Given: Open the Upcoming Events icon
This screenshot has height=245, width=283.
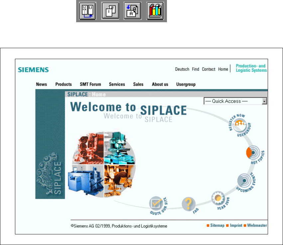Looking at the screenshot, I should coord(245,181).
